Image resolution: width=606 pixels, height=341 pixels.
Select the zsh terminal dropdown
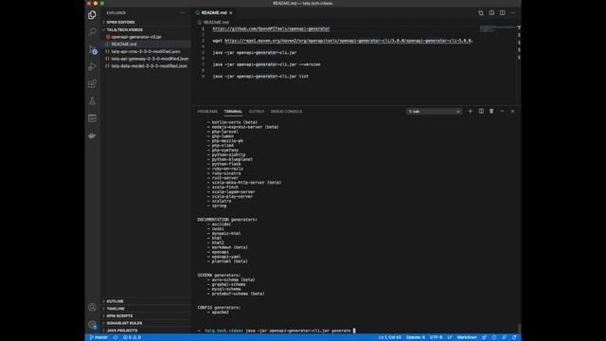coord(434,112)
